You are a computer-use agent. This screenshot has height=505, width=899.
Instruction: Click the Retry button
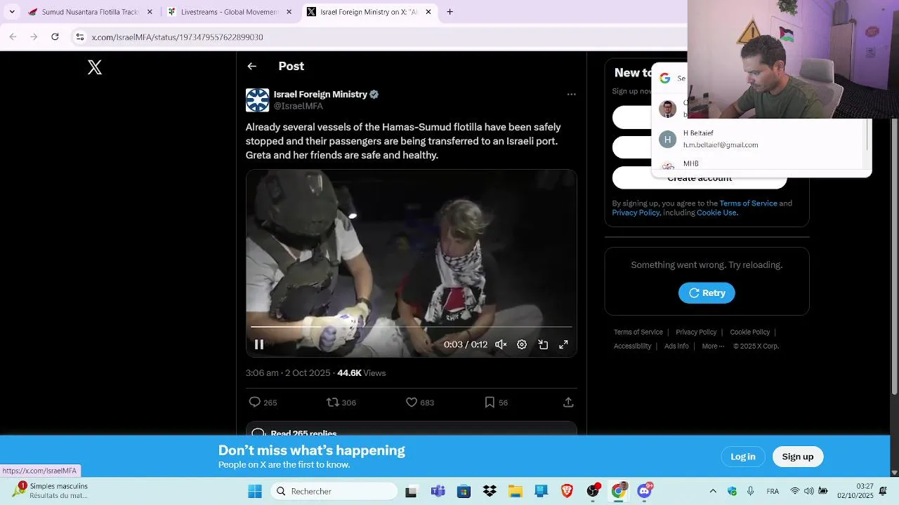coord(707,292)
